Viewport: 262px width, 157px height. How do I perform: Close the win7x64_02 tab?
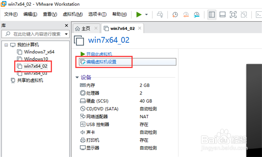(x=140, y=28)
